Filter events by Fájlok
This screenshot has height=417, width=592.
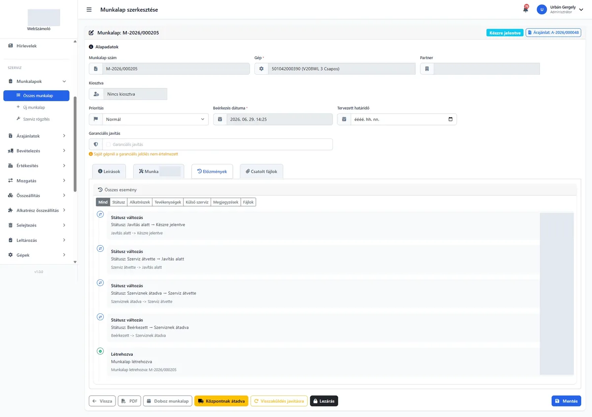(x=248, y=202)
